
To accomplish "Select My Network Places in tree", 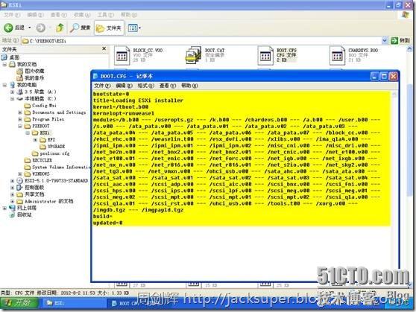I will click(x=27, y=208).
